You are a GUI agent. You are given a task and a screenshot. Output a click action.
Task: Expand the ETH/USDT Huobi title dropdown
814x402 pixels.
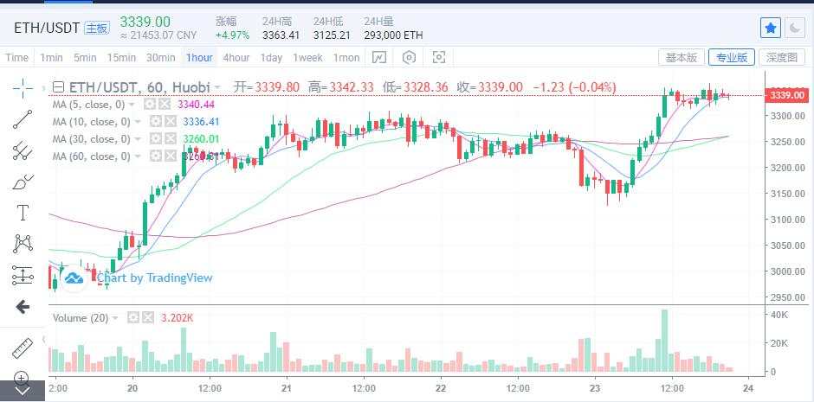217,87
